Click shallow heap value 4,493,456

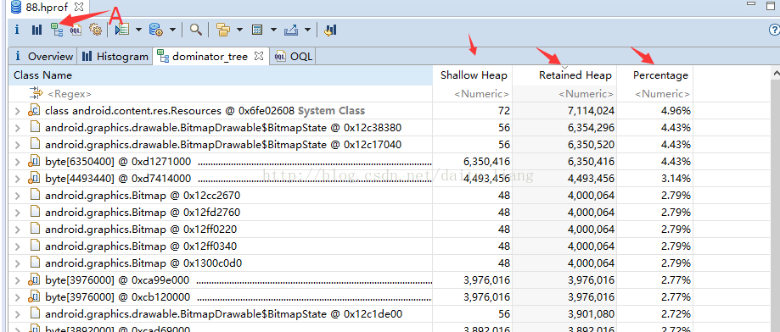click(486, 178)
